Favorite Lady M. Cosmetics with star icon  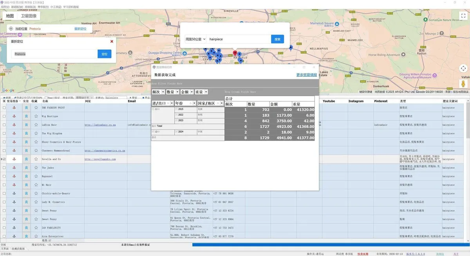(36, 202)
